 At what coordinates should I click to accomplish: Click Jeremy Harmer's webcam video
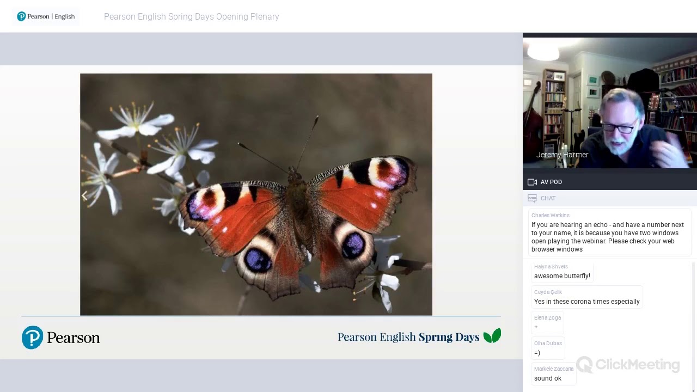click(610, 103)
